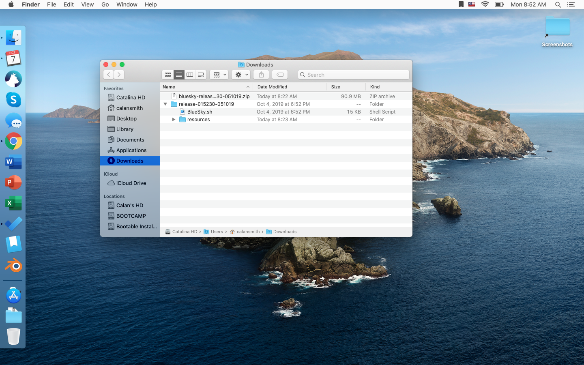584x365 pixels.
Task: Collapse the release-015230-051019 folder
Action: pyautogui.click(x=165, y=104)
